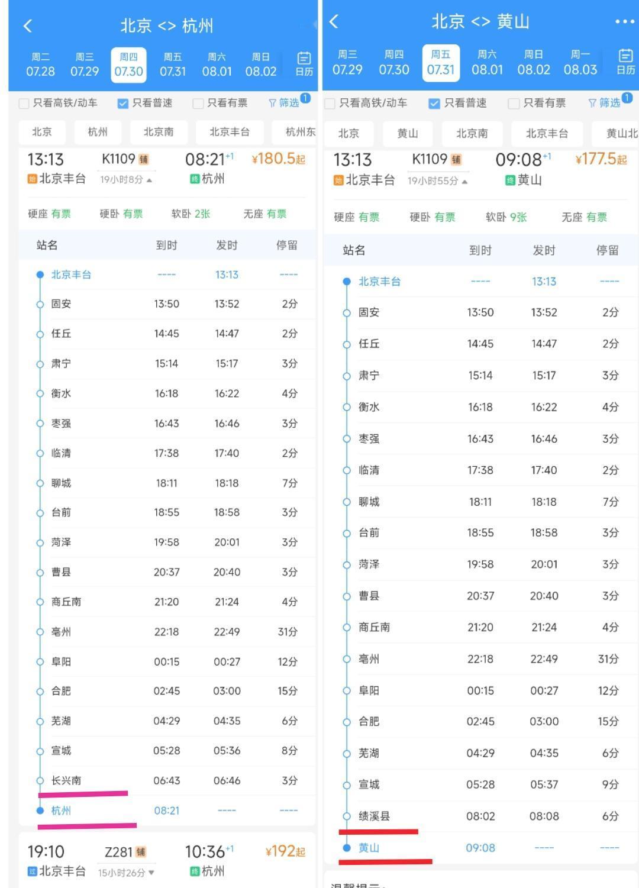This screenshot has height=888, width=639.
Task: Tap the 铺 badge beside K1109 on 黄山 screen
Action: (456, 160)
